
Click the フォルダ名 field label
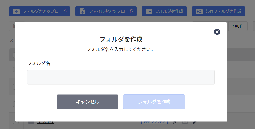(39, 63)
